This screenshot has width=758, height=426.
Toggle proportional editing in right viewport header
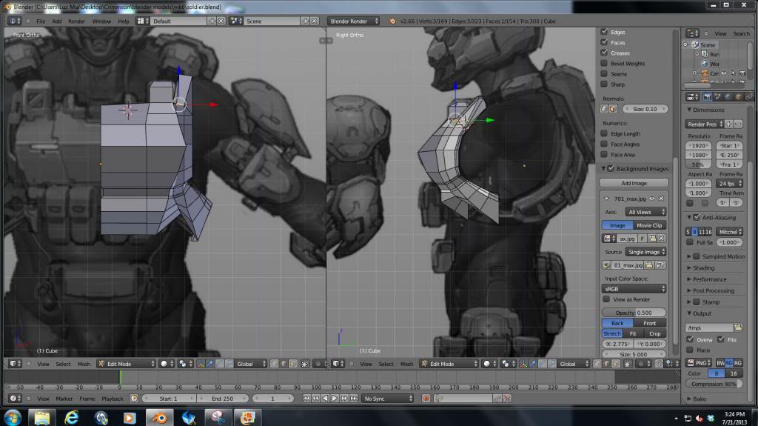click(x=643, y=364)
